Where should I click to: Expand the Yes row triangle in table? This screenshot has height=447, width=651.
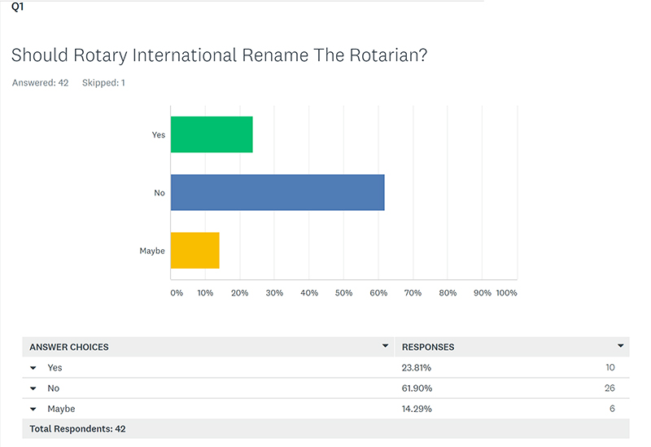[x=33, y=368]
